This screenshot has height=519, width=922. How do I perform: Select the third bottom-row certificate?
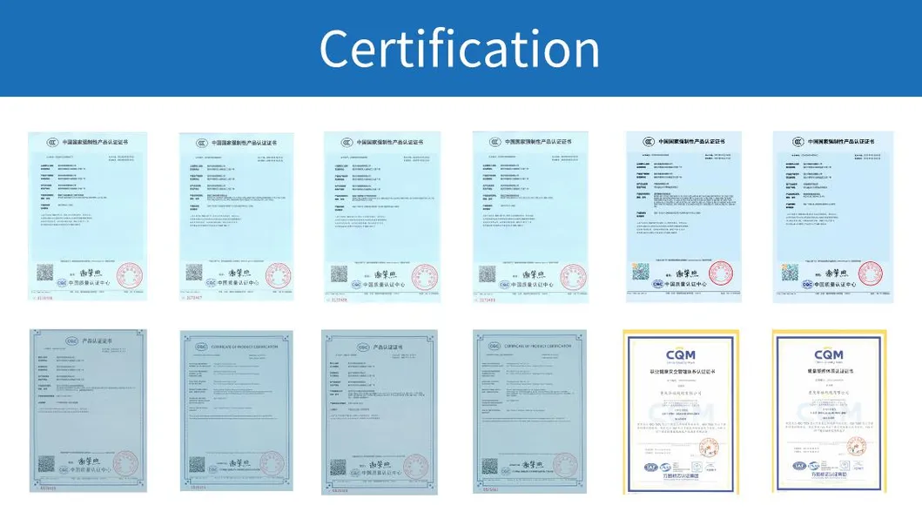point(382,412)
